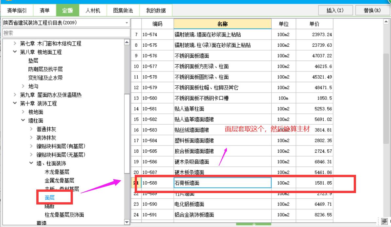Select the 隔断 tree item

pyautogui.click(x=50, y=206)
